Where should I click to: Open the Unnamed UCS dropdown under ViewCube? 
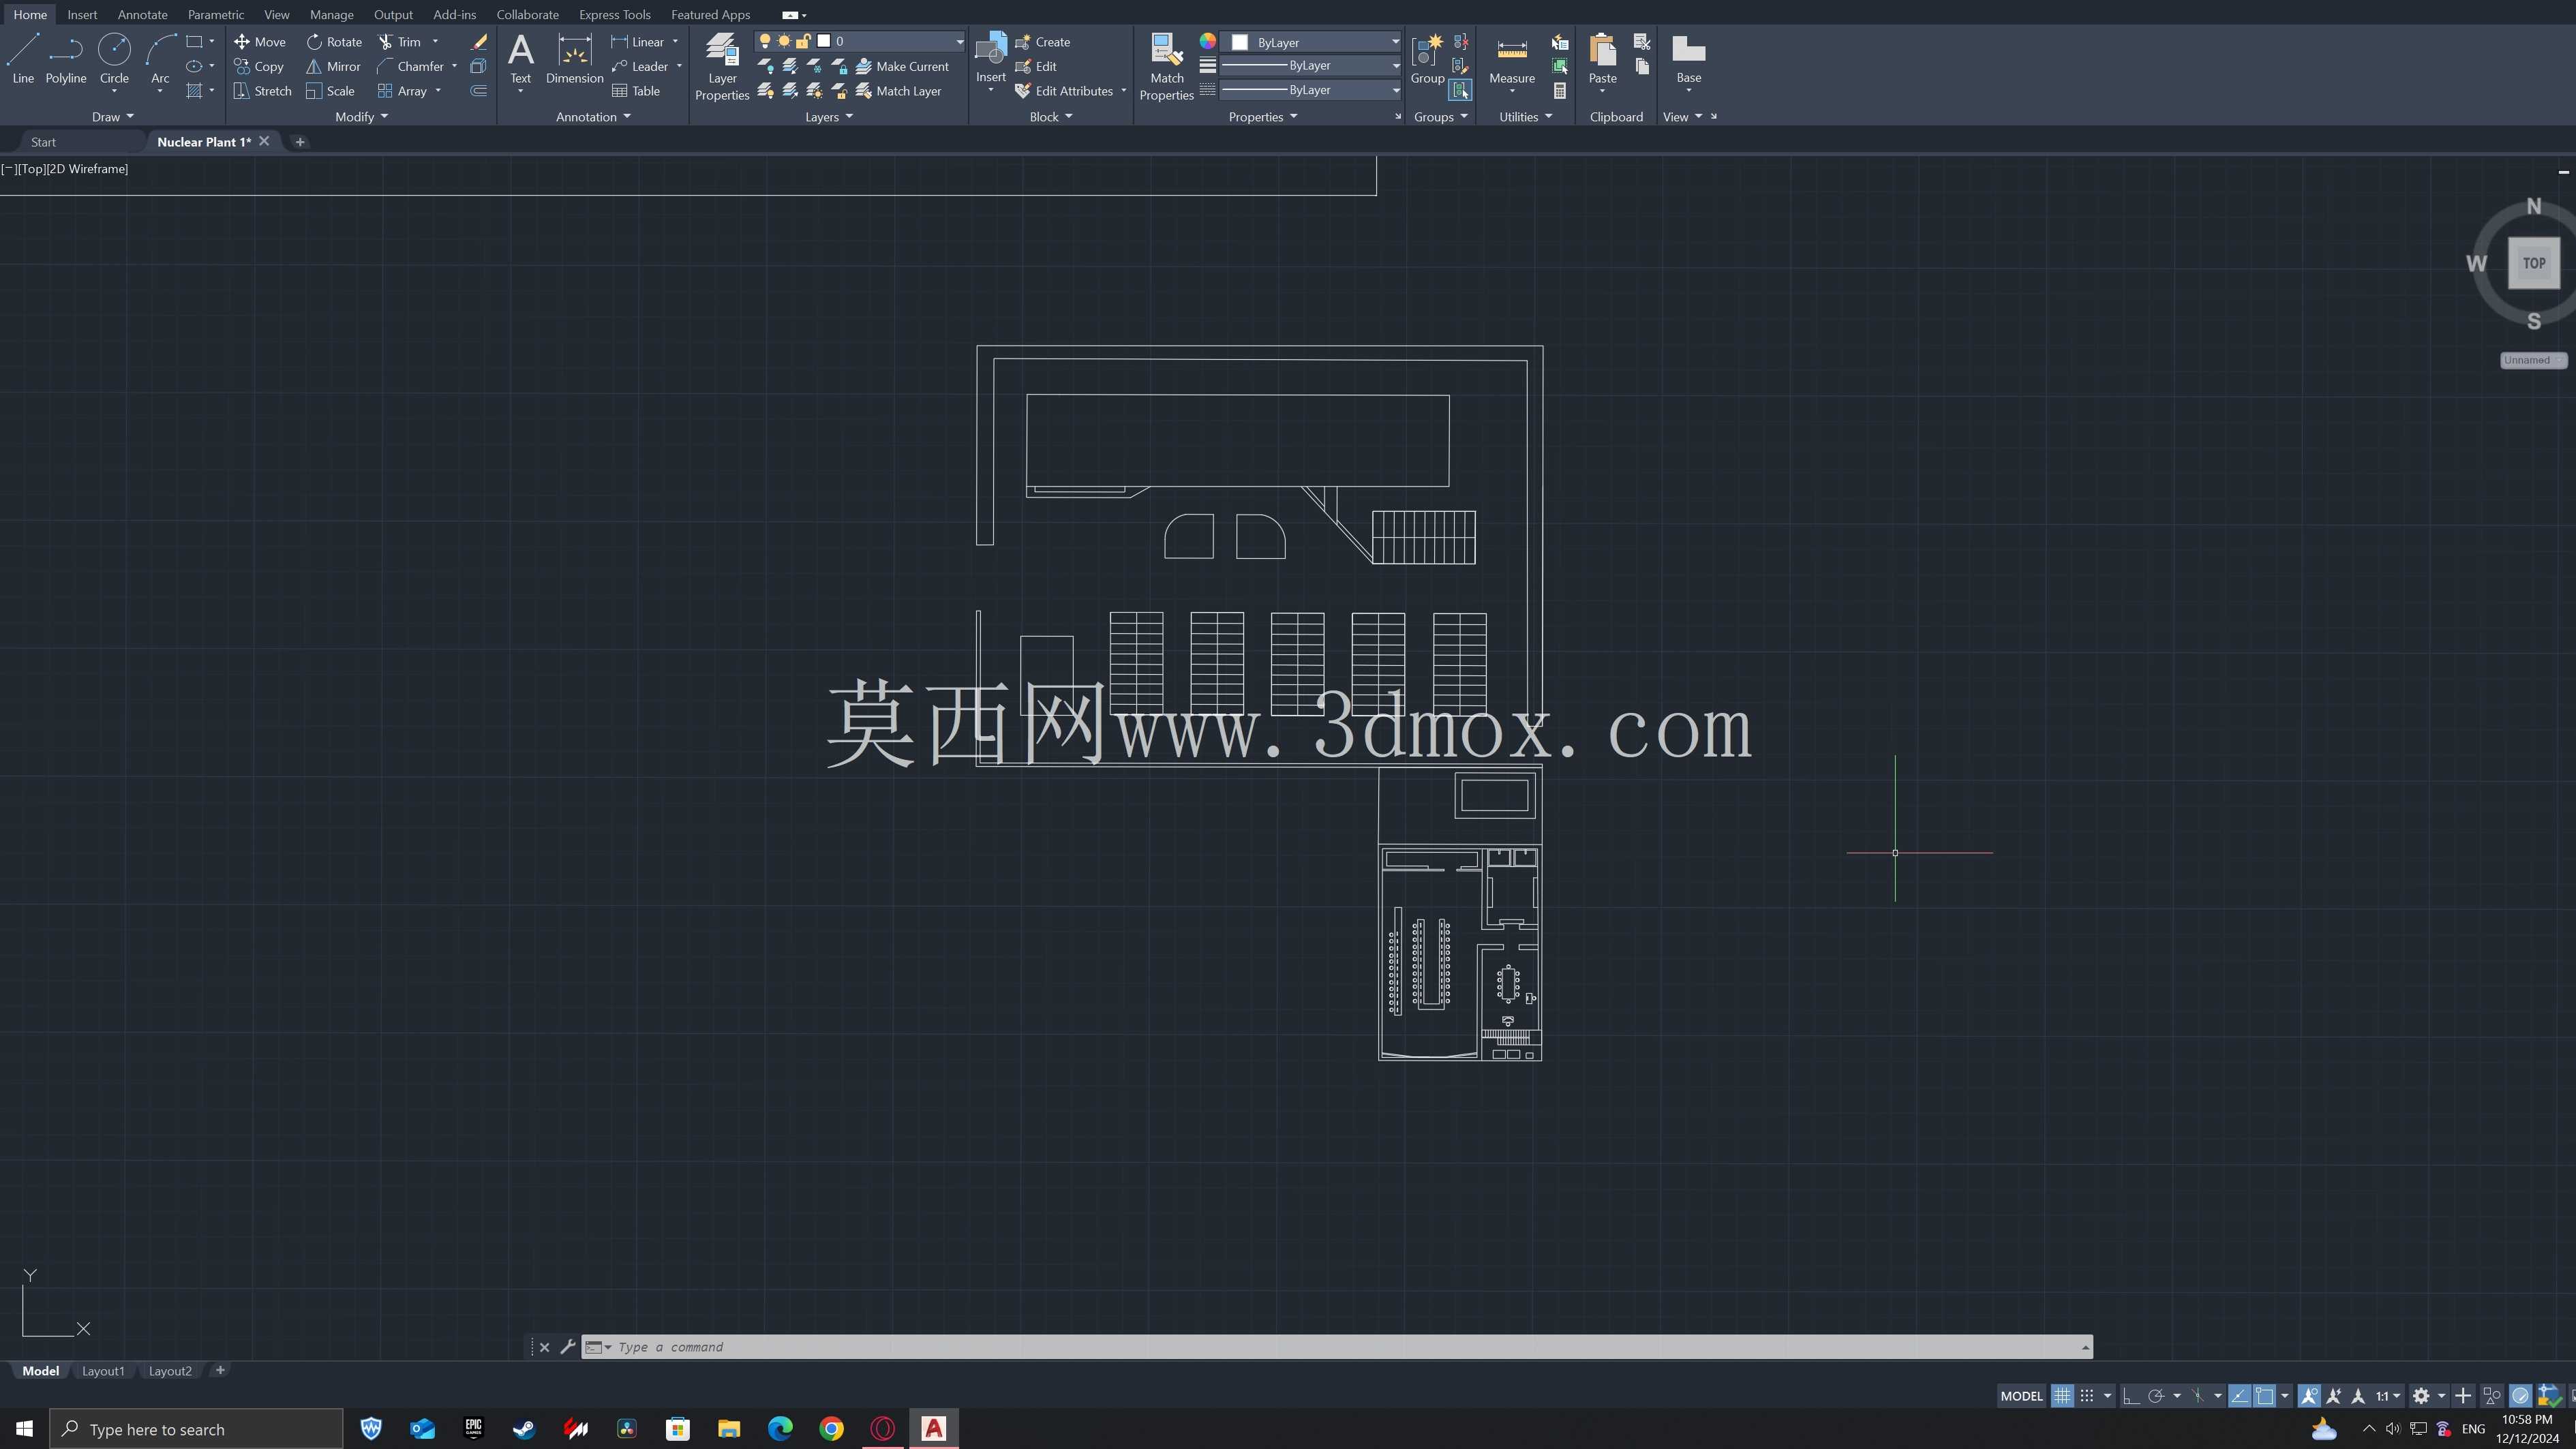(2532, 360)
